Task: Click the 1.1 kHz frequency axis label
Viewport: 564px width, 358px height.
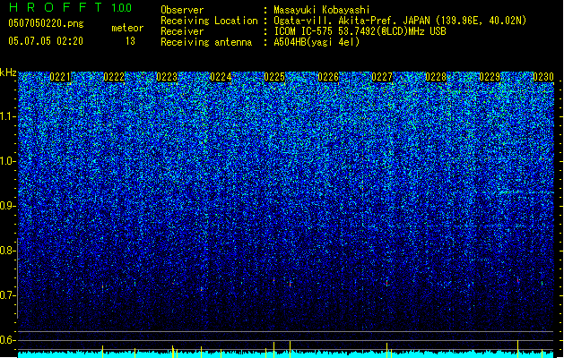Action: point(7,116)
